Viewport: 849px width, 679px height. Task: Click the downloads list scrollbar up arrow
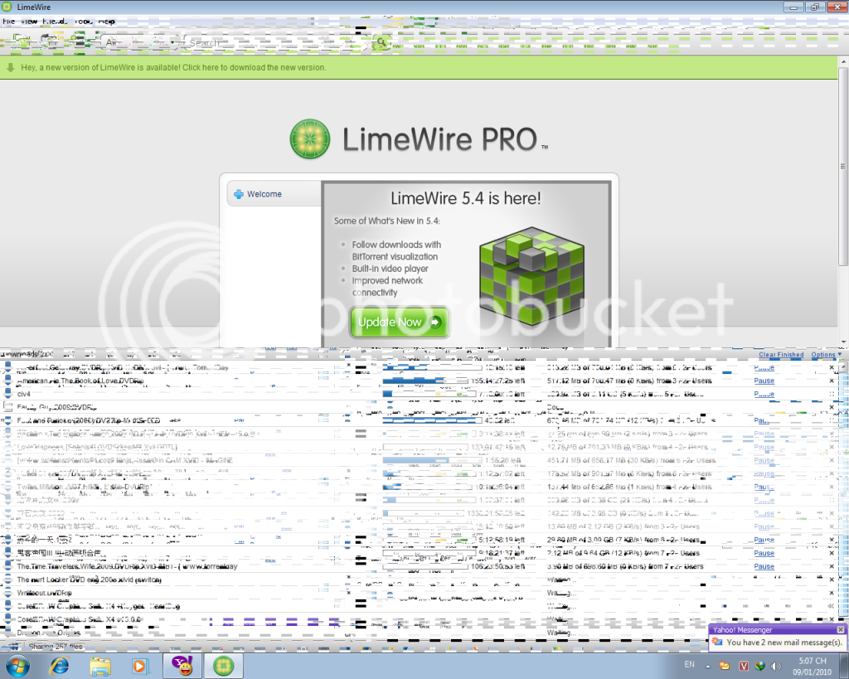843,367
